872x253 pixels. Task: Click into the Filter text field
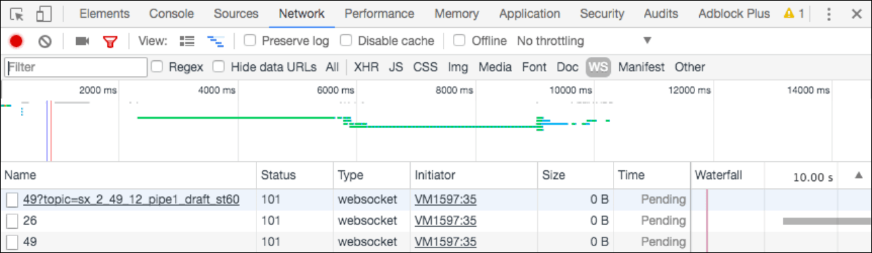click(76, 67)
